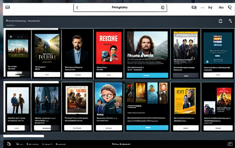Click the centered label in bottom bar
This screenshot has height=148, width=235.
[x=121, y=144]
